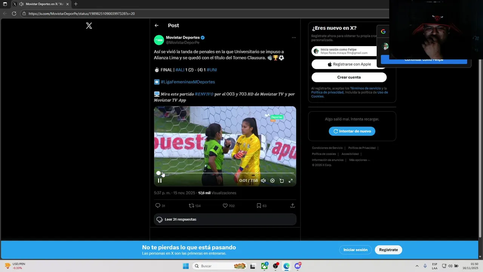
Task: Open Términos de servicio link
Action: pos(366,88)
